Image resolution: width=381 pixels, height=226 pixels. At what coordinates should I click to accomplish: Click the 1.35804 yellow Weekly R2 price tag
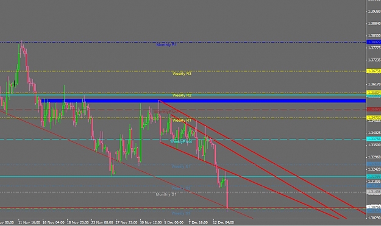(374, 93)
